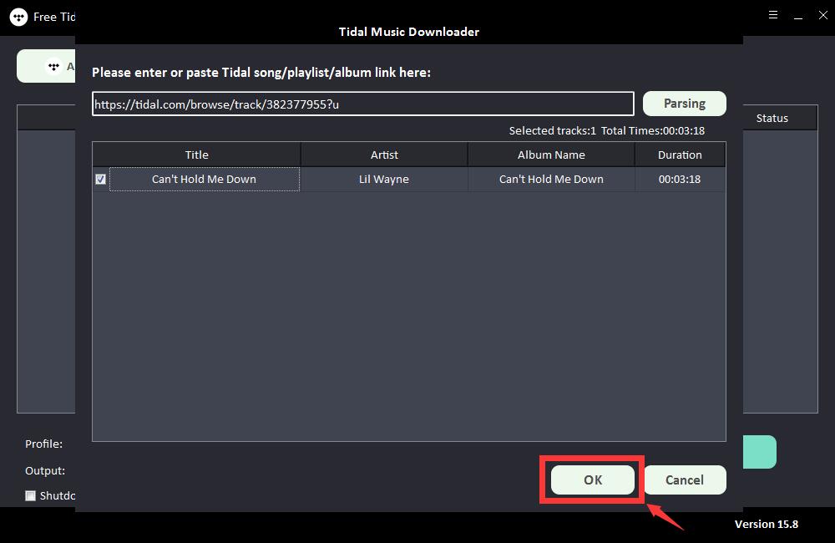Select the 00:03:18 duration cell

[x=680, y=179]
